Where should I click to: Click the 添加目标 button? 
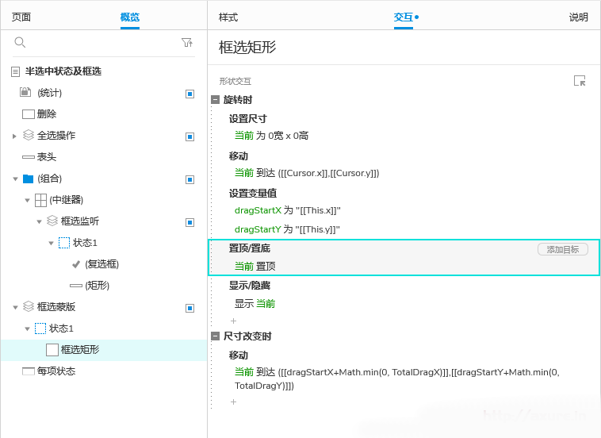(563, 249)
